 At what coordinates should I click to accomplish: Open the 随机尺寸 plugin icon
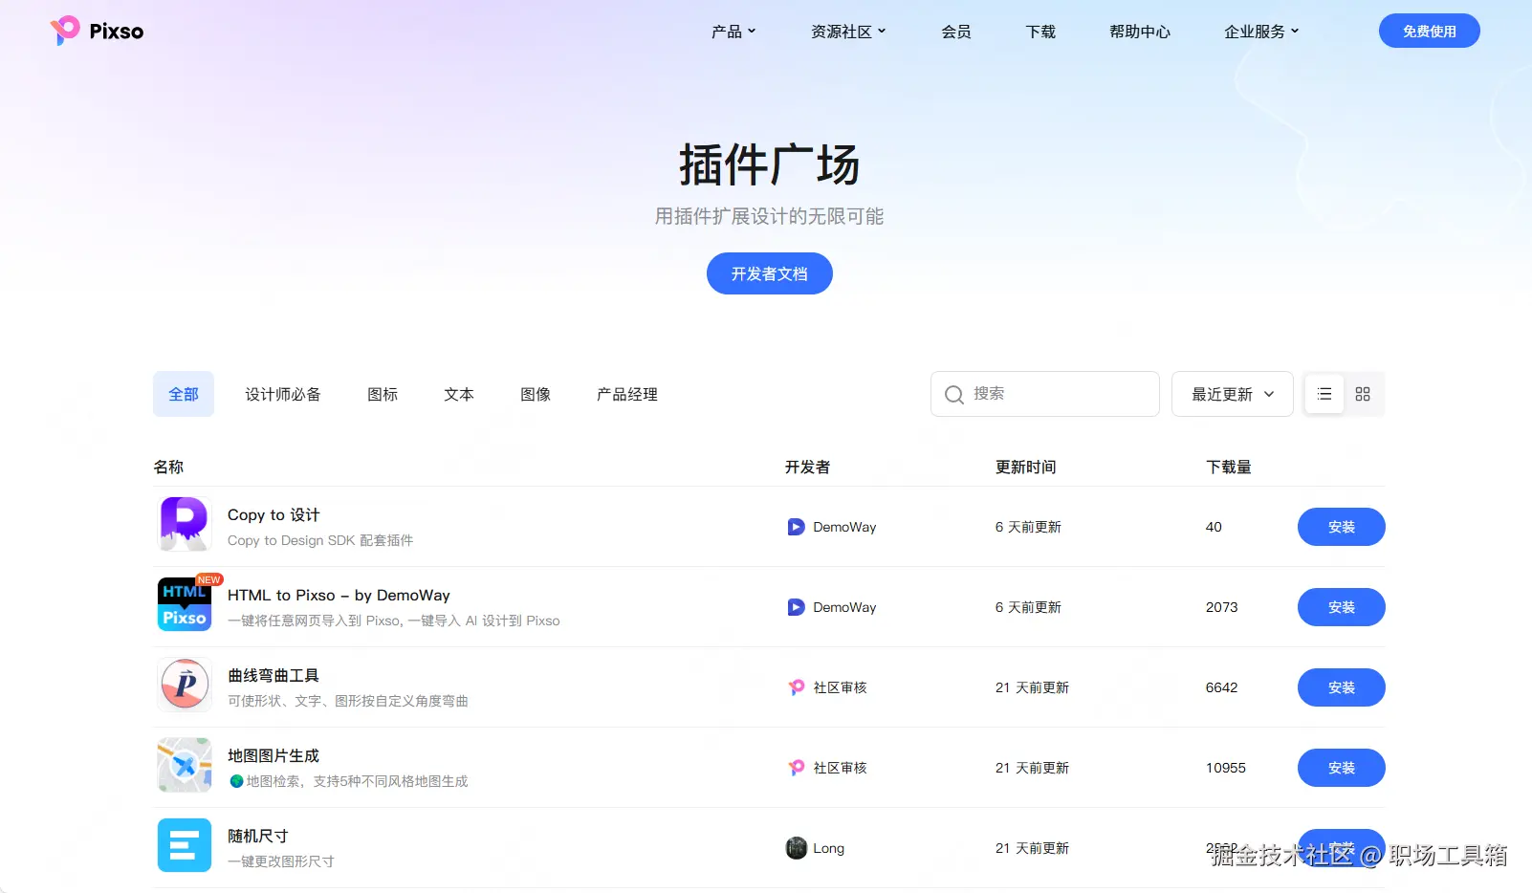(x=185, y=845)
